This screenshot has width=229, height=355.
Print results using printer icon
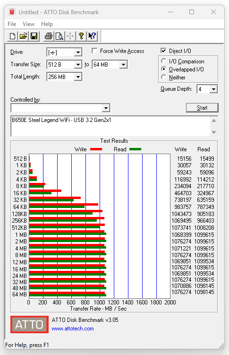pyautogui.click(x=48, y=36)
